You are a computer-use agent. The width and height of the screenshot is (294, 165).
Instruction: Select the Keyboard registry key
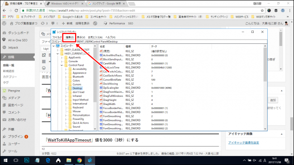(78, 107)
